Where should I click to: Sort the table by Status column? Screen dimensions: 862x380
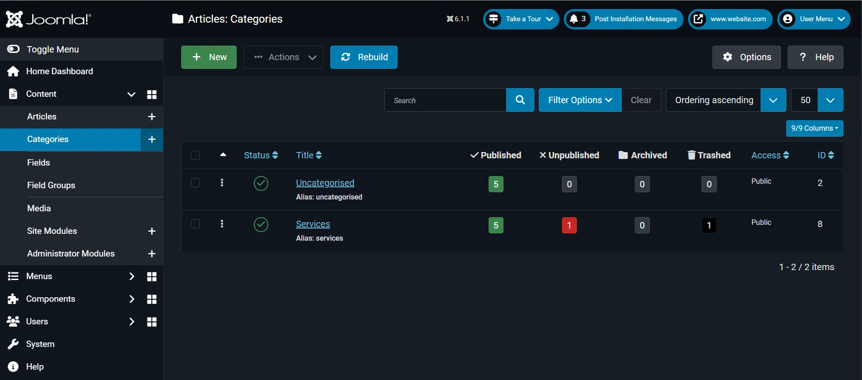[261, 155]
